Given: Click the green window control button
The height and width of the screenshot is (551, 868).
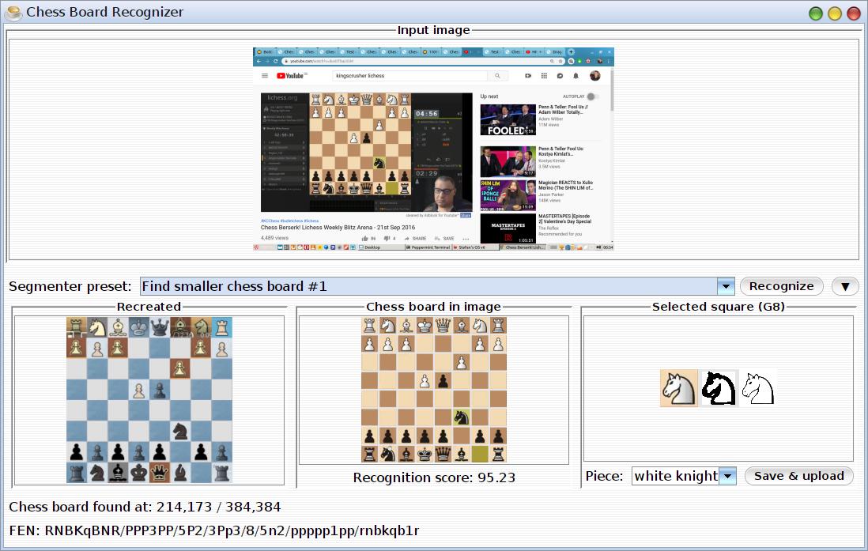Looking at the screenshot, I should (x=816, y=13).
